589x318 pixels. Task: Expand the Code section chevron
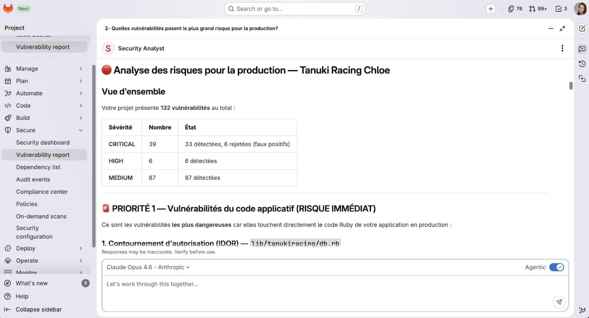tap(81, 106)
